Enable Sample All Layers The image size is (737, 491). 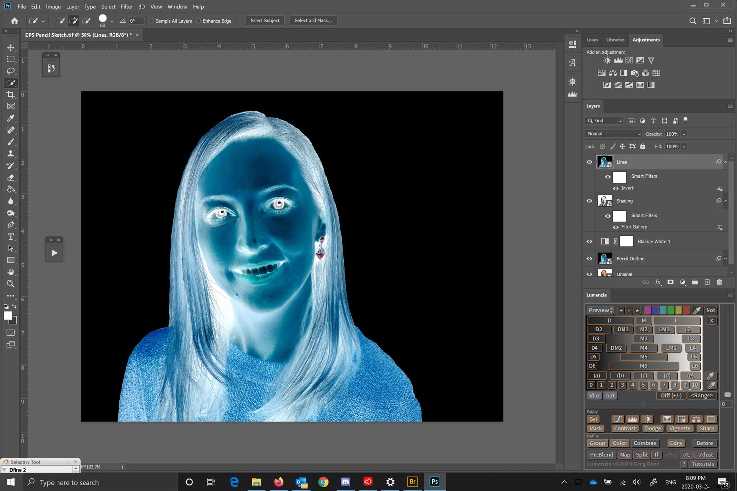click(x=151, y=21)
